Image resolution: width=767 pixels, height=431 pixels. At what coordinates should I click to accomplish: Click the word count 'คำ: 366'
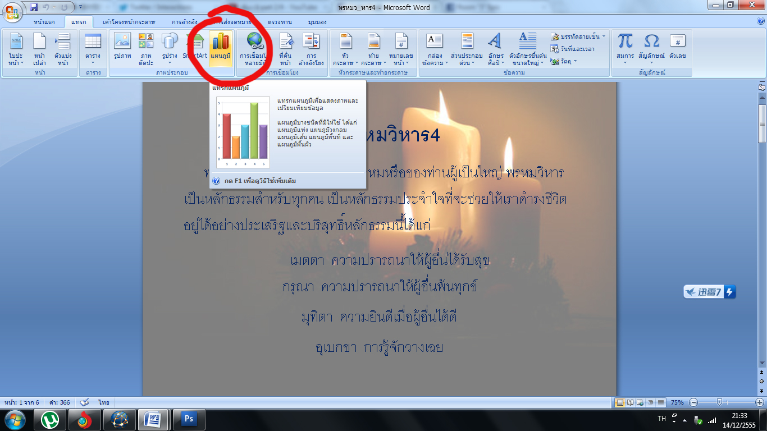[61, 402]
